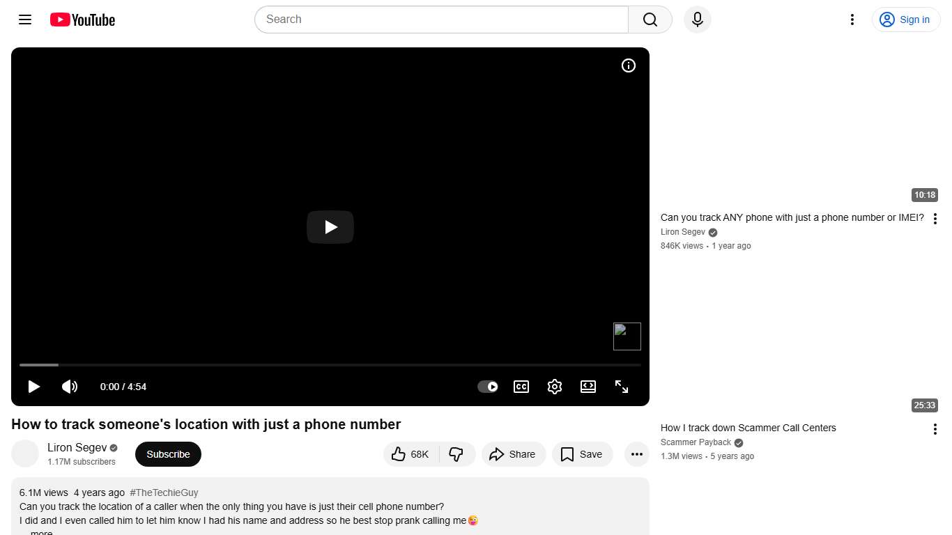This screenshot has height=535, width=952.
Task: Toggle Autoplay off in the player controls
Action: coord(487,387)
